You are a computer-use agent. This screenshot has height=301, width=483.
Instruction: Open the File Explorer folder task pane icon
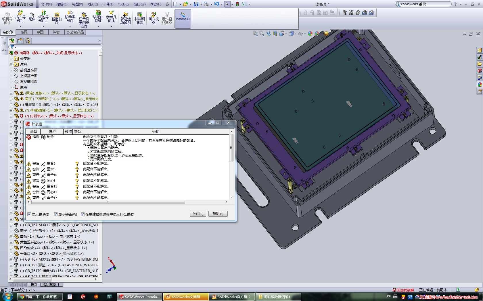[x=479, y=64]
